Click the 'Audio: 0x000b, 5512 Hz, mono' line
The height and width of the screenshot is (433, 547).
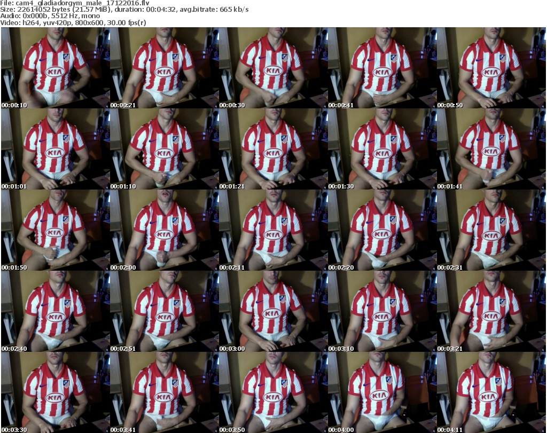click(50, 16)
